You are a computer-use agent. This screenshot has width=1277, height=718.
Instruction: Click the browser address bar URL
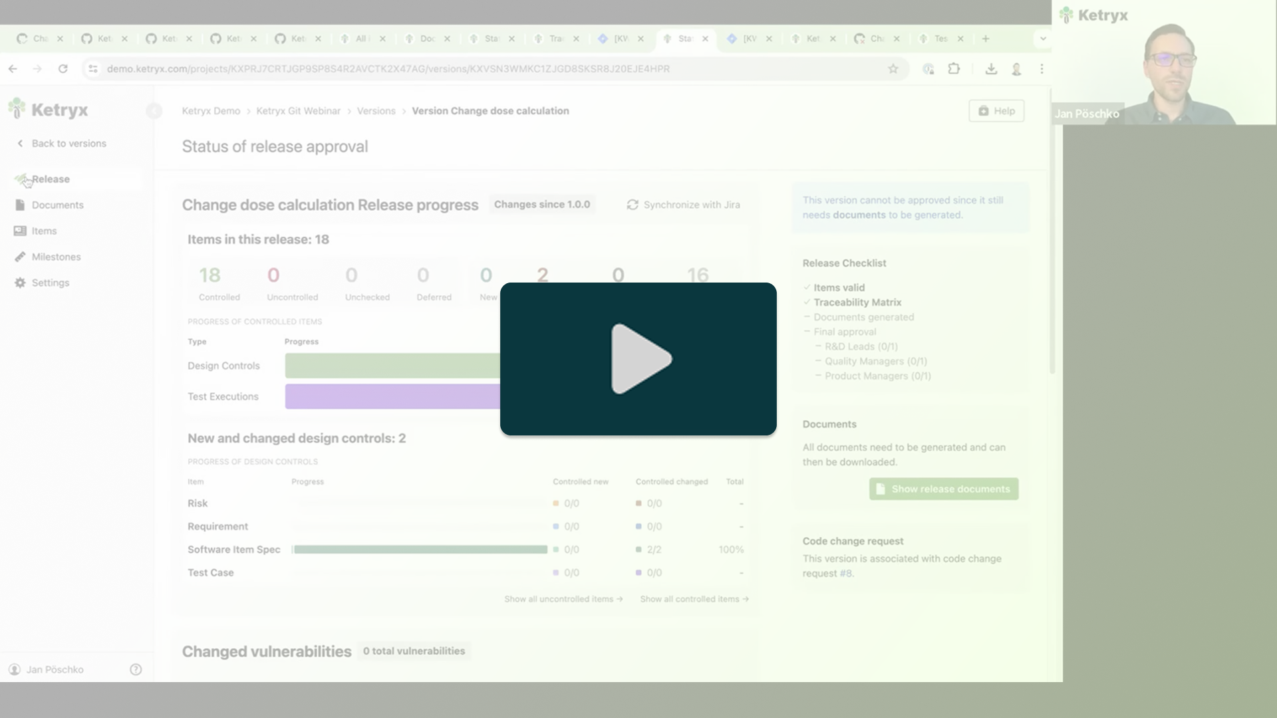(388, 68)
